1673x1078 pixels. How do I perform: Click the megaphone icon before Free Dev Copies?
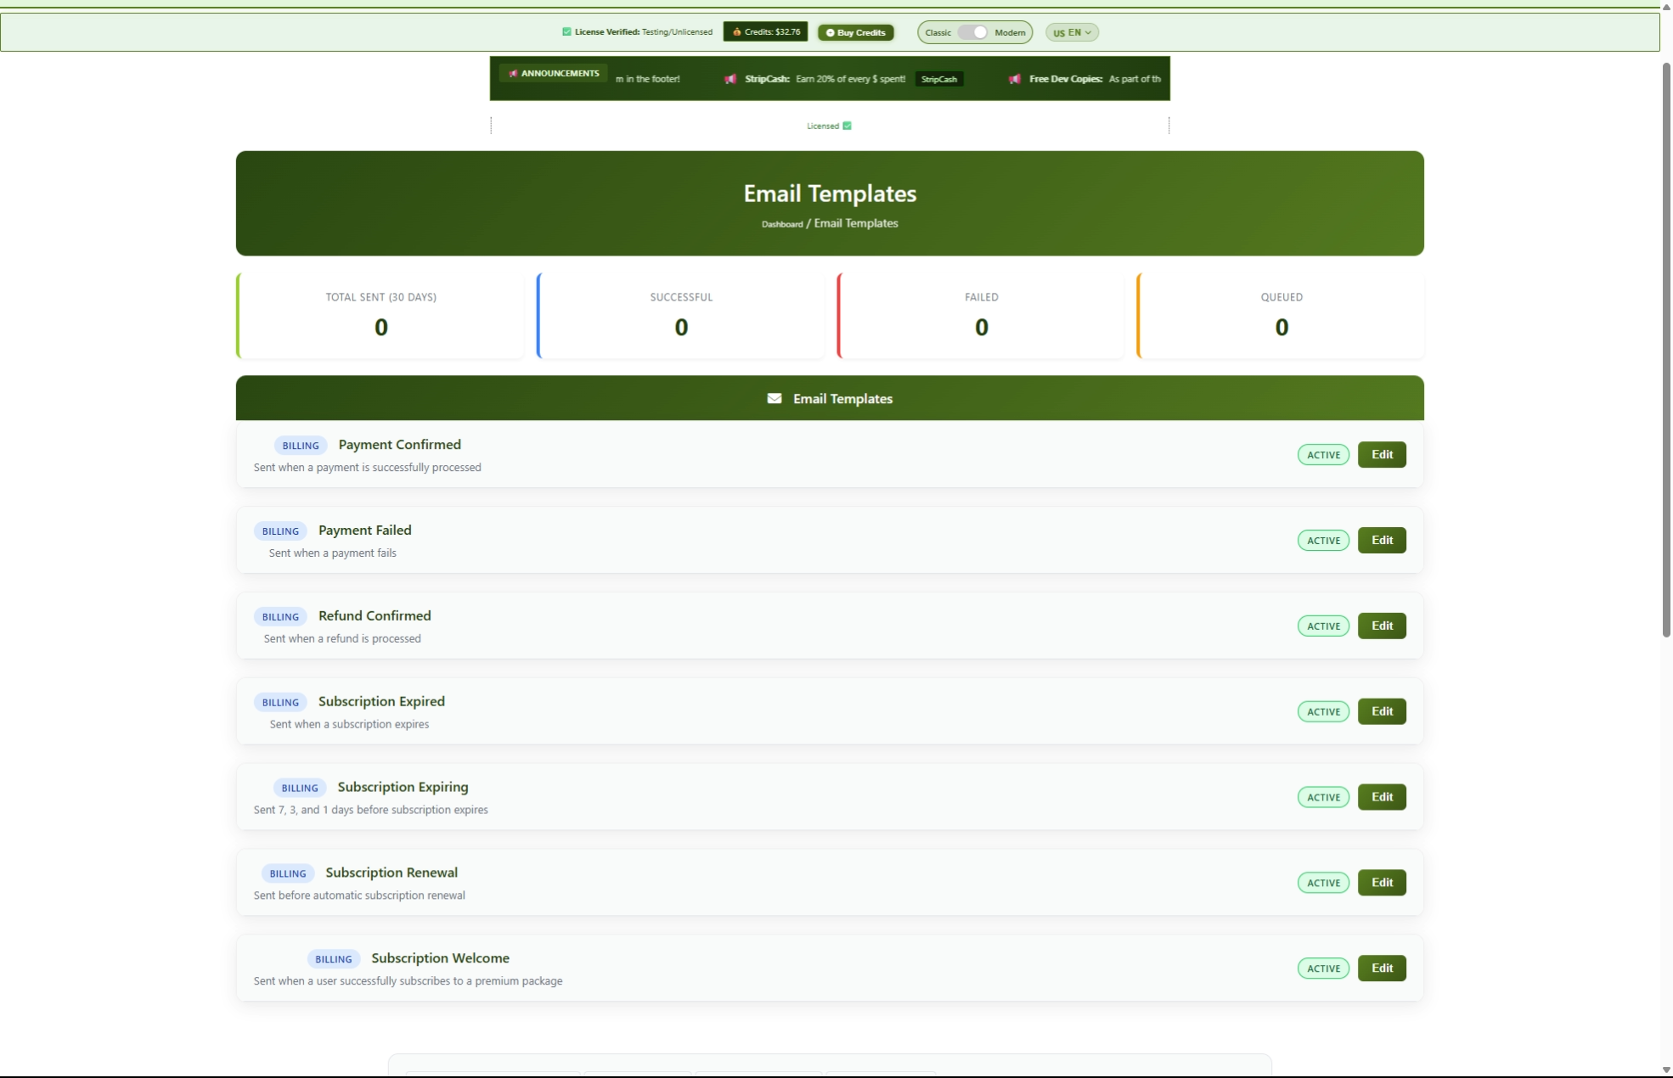point(1015,79)
